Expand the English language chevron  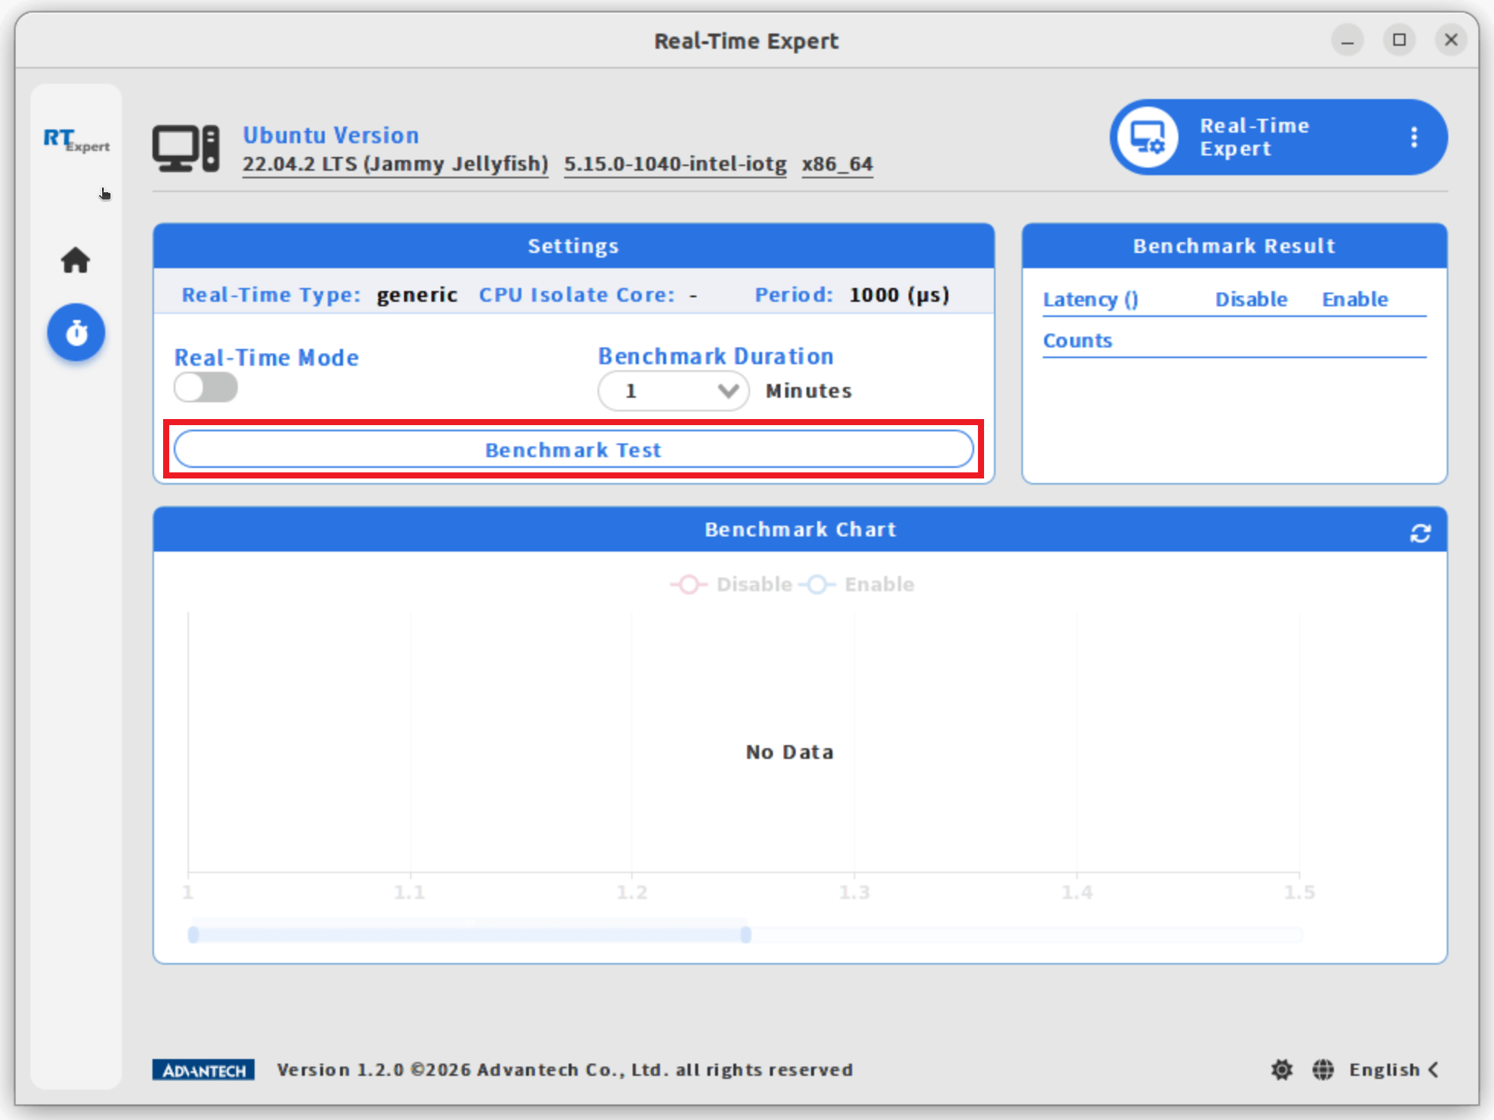(x=1433, y=1070)
